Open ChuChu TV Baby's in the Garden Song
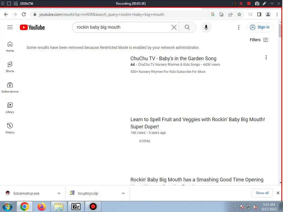Image resolution: width=283 pixels, height=212 pixels. pyautogui.click(x=173, y=59)
